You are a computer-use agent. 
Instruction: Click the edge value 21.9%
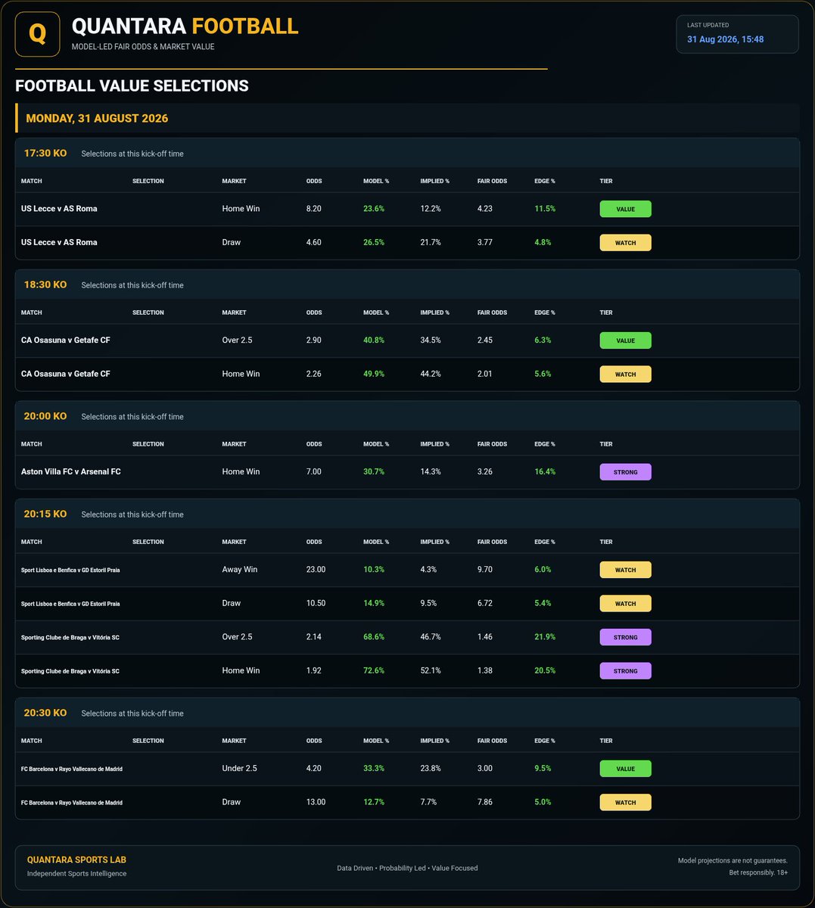(545, 637)
